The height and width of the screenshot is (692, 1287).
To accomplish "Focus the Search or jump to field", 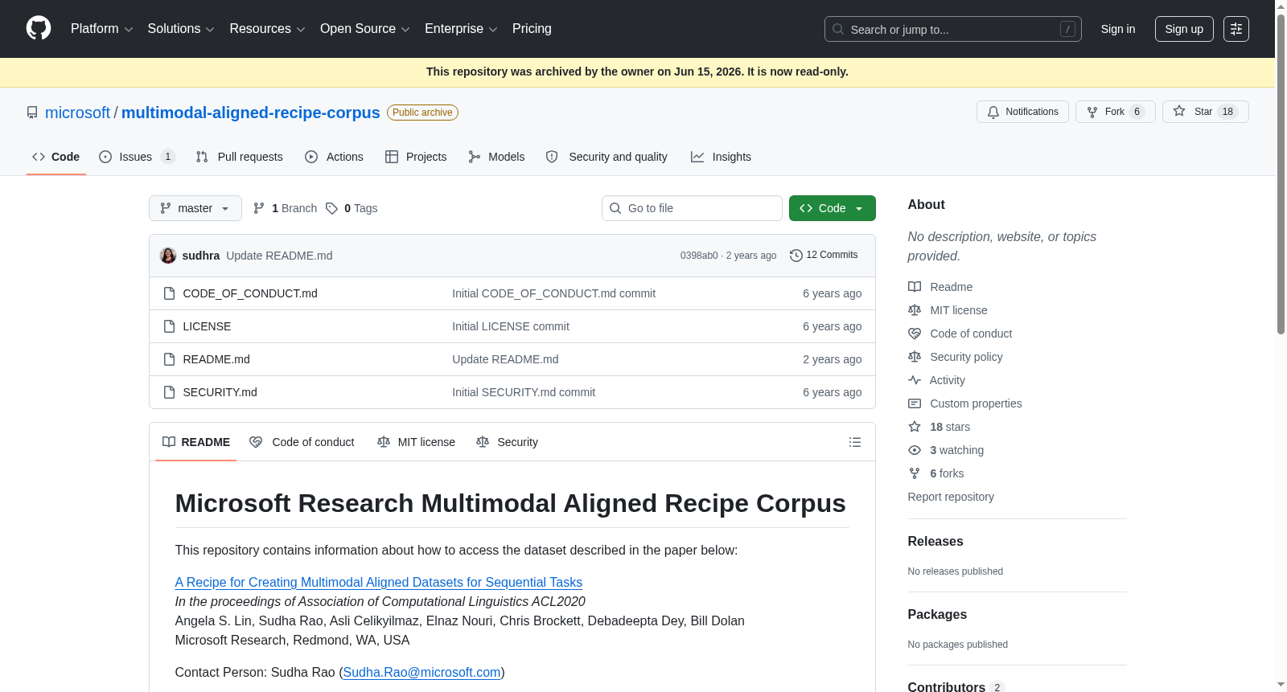I will (x=953, y=29).
